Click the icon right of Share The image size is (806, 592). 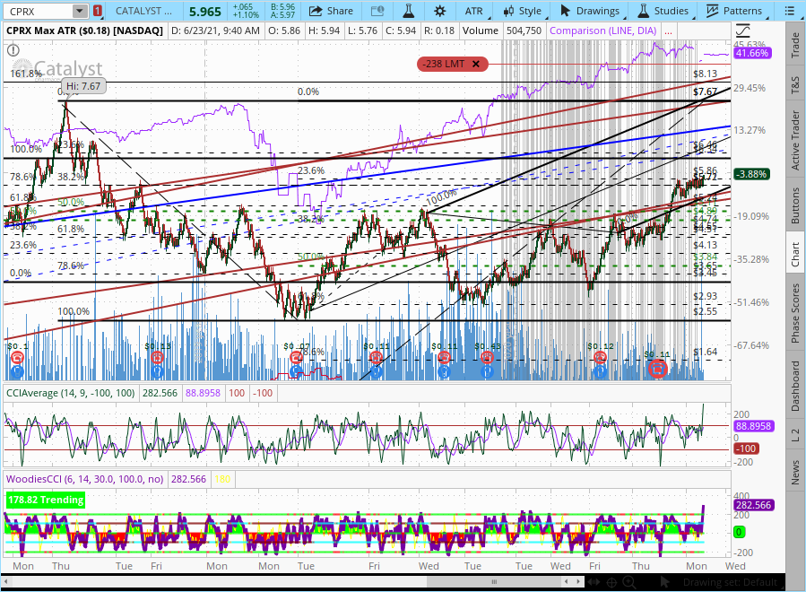click(x=373, y=11)
